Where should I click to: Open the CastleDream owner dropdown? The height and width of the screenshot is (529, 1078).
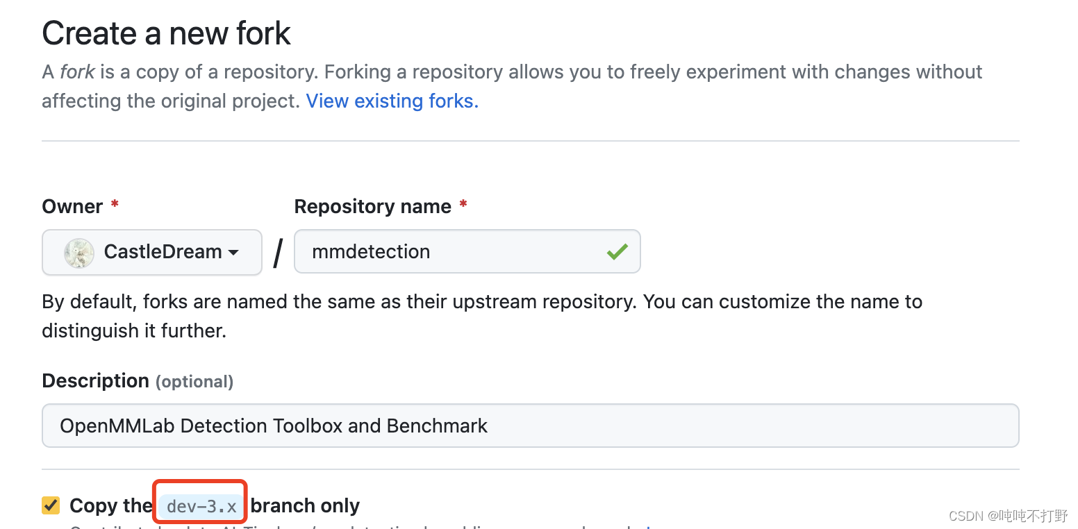[152, 253]
